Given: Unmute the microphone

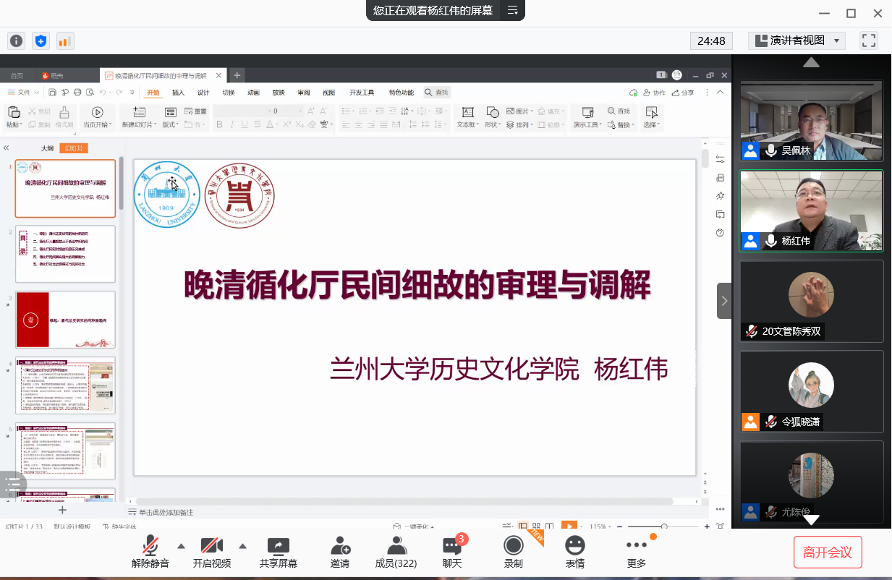Looking at the screenshot, I should tap(150, 552).
